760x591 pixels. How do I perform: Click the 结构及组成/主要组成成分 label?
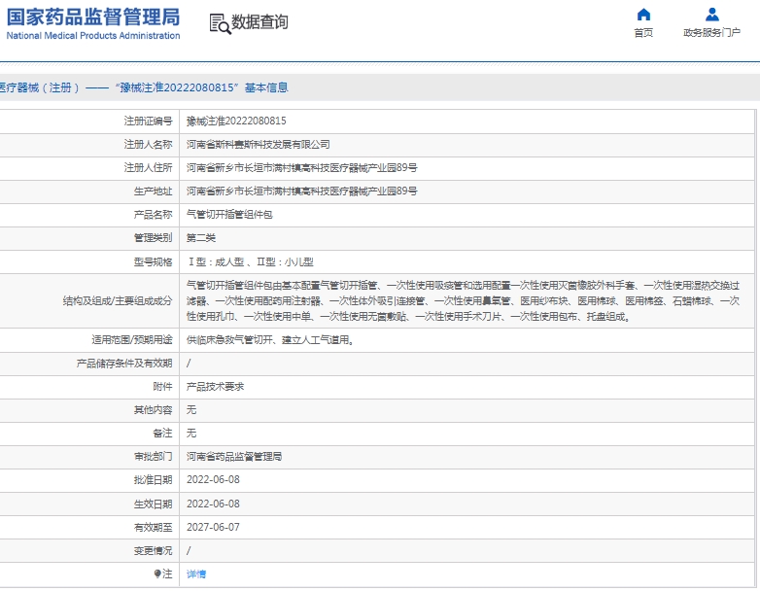(x=118, y=301)
